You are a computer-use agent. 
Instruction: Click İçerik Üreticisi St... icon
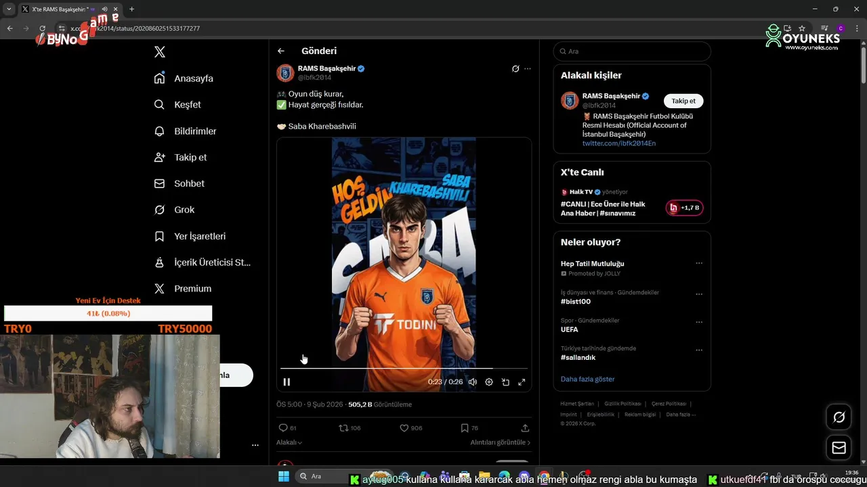click(x=159, y=262)
